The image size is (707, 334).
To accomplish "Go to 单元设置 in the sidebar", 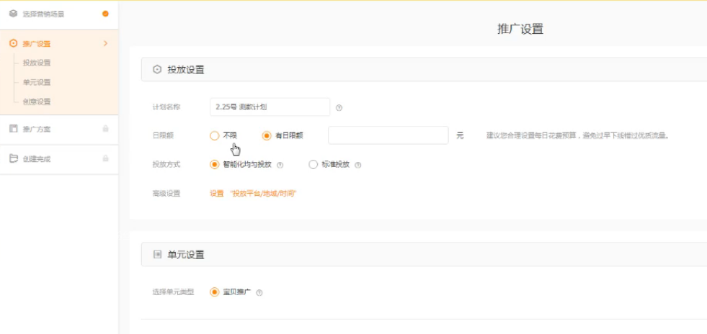I will (37, 83).
